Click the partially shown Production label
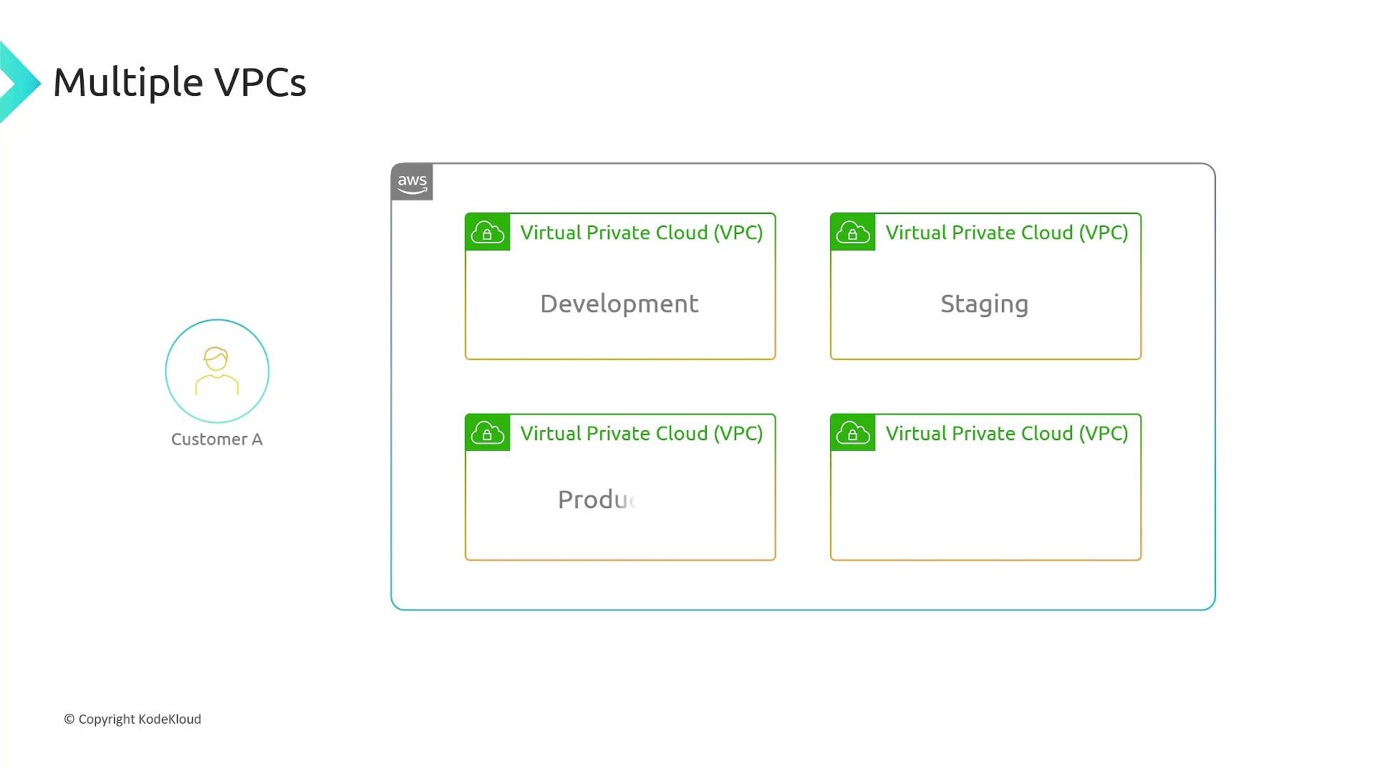 click(x=597, y=500)
